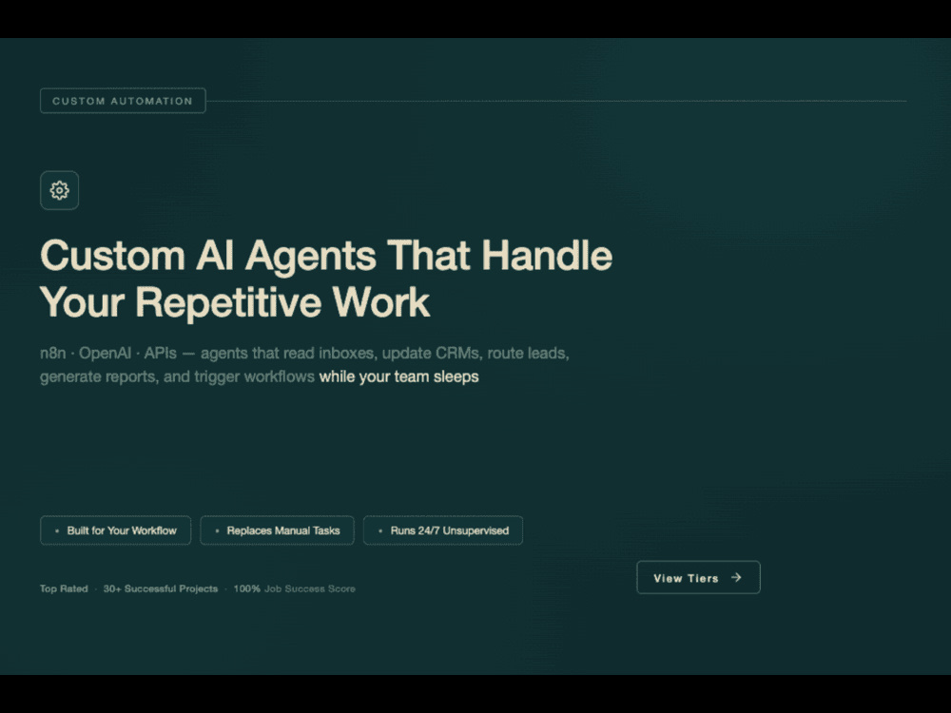Click the text while your team sleeps
This screenshot has width=951, height=713.
[399, 376]
